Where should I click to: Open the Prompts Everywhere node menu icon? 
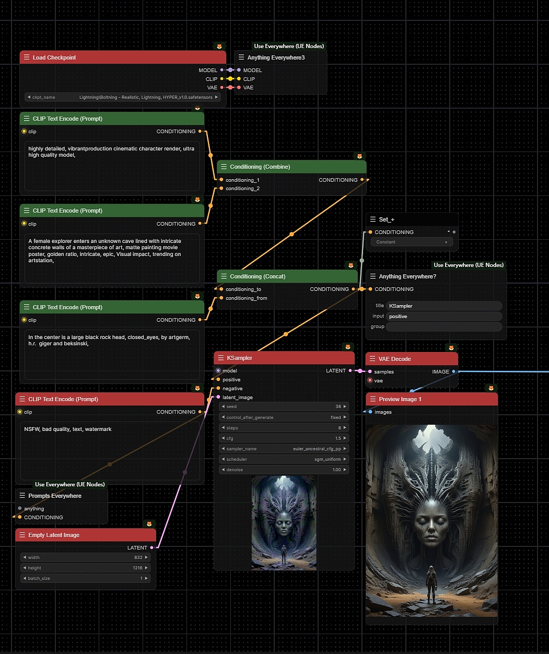(x=22, y=496)
